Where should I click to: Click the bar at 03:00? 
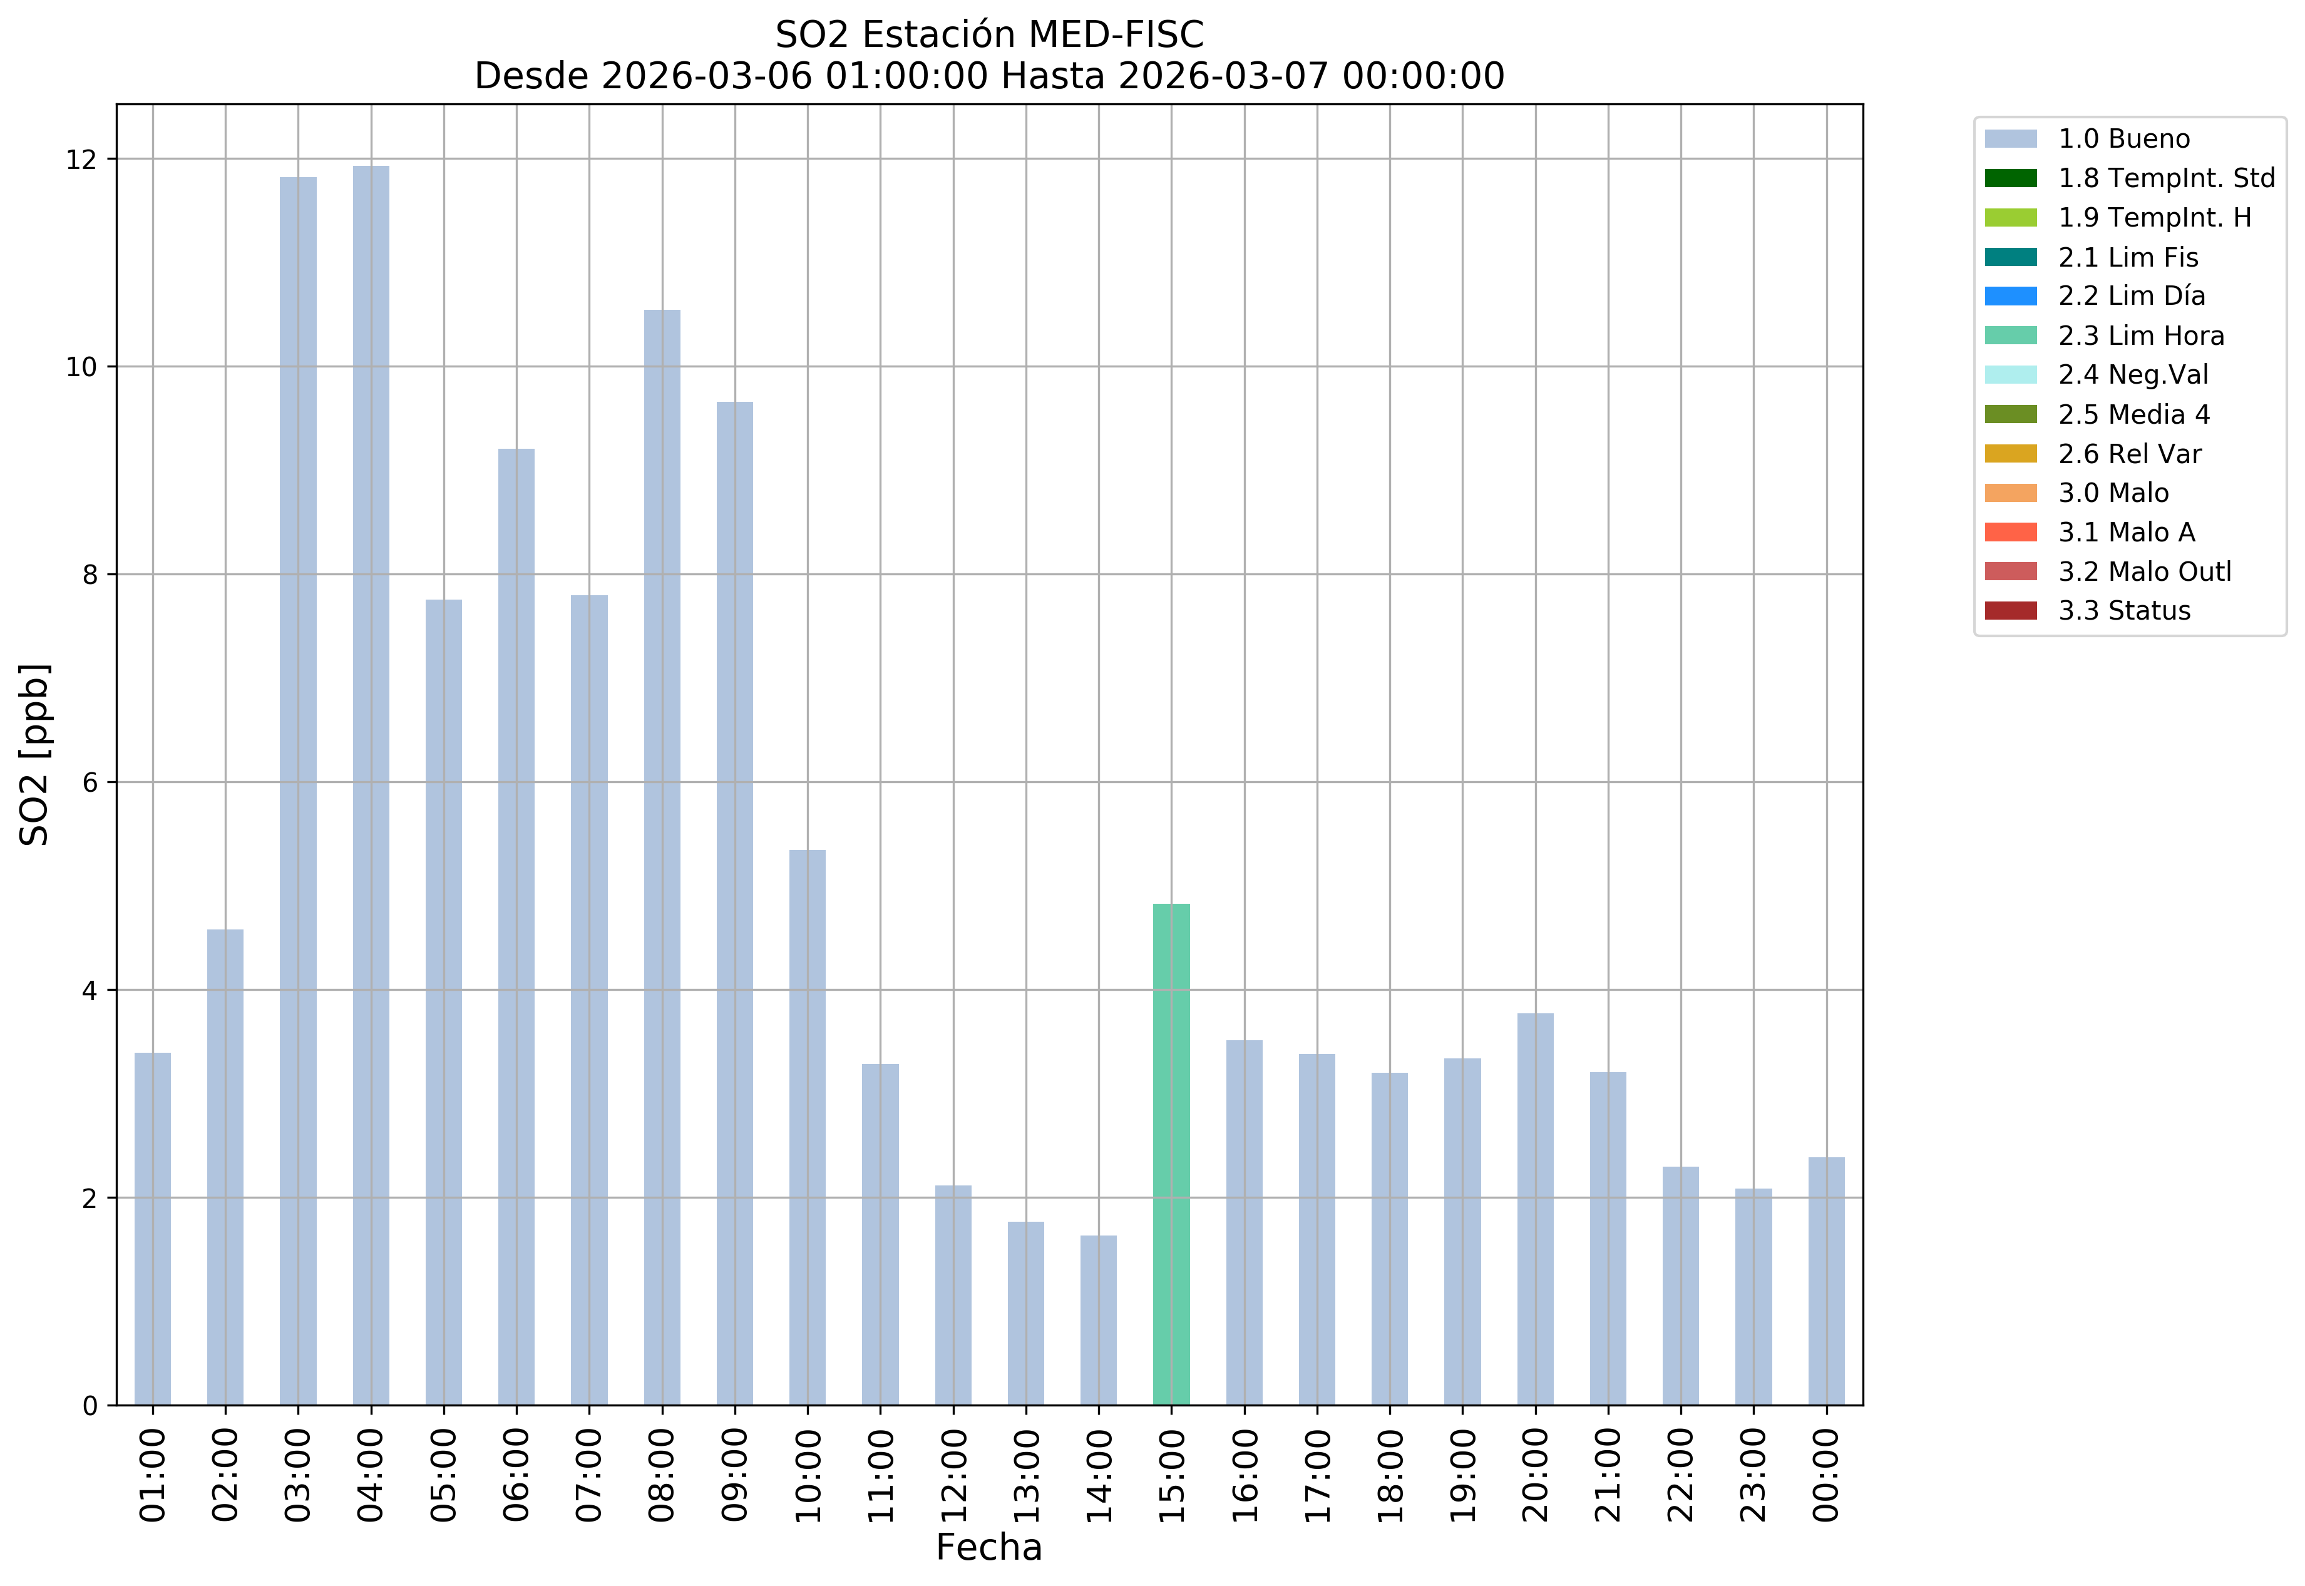pyautogui.click(x=298, y=790)
